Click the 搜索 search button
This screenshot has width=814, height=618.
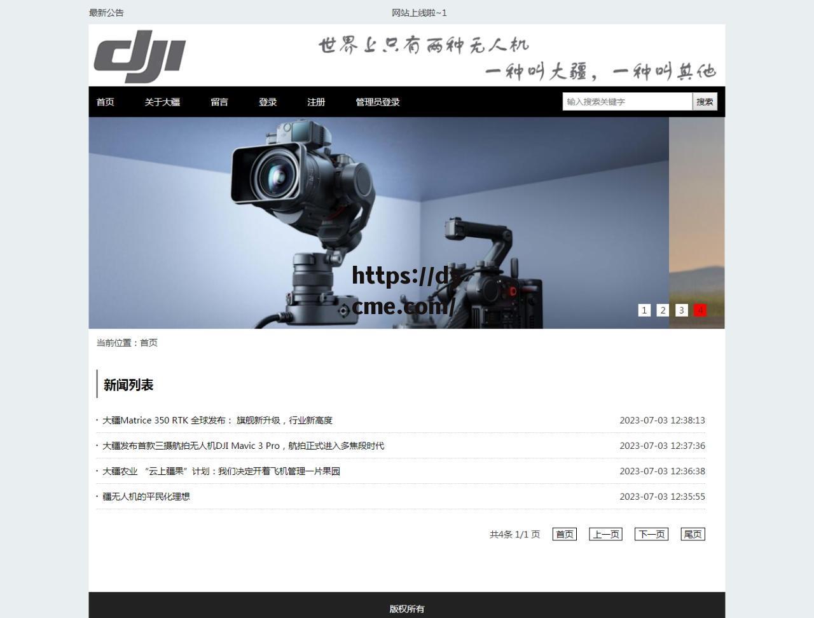point(704,101)
